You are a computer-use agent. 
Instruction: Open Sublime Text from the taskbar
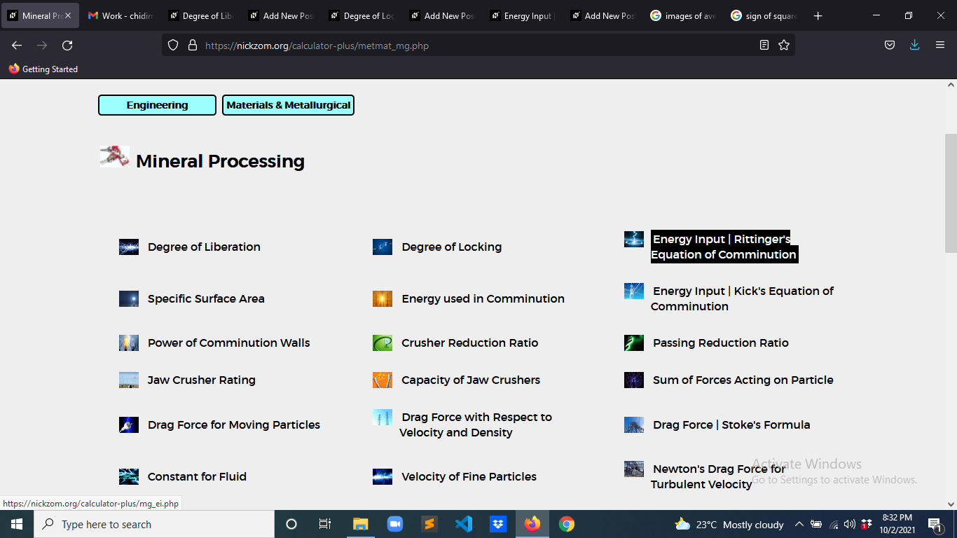[429, 524]
